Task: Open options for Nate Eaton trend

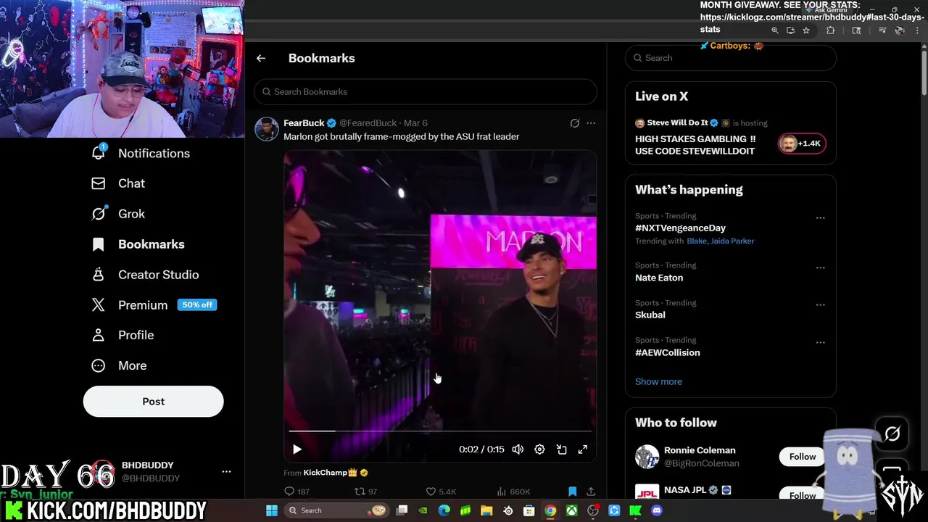Action: (x=820, y=268)
